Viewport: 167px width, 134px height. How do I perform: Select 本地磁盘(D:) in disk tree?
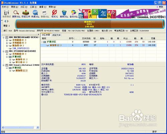tap(19, 54)
